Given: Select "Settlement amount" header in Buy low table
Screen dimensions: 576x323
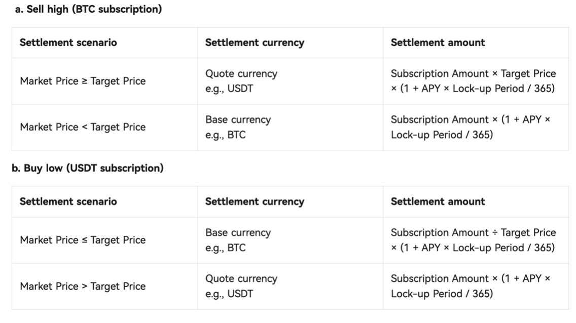Looking at the screenshot, I should click(x=438, y=201).
